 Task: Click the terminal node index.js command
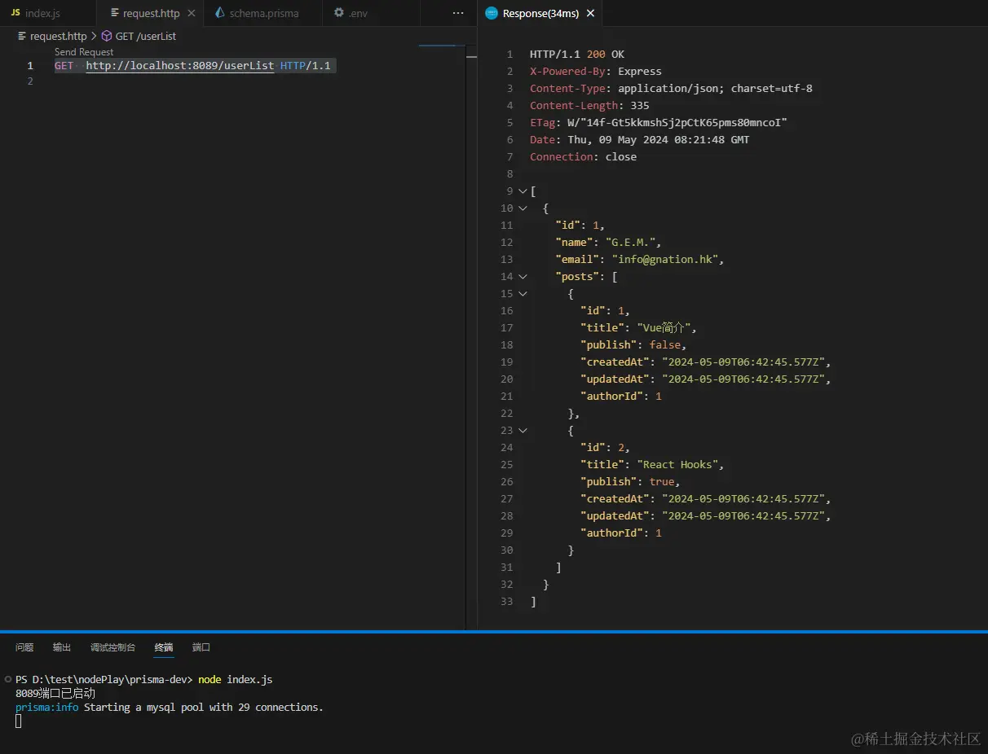(236, 680)
